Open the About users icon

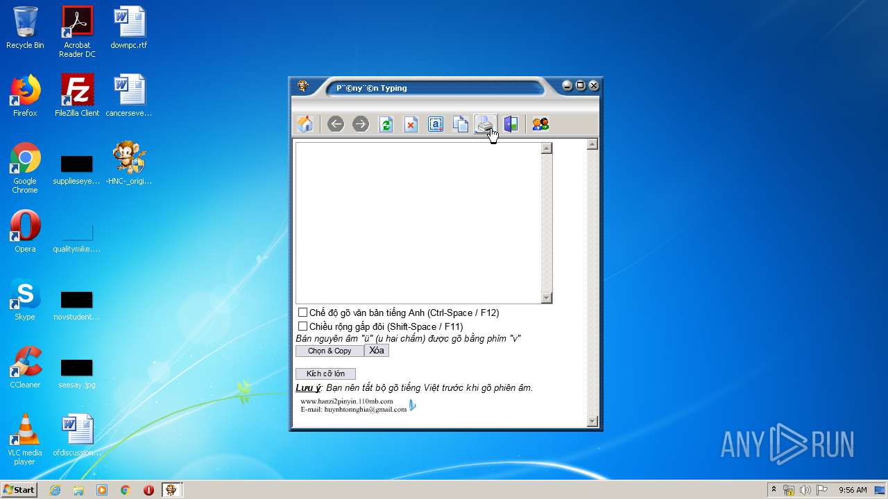click(540, 124)
